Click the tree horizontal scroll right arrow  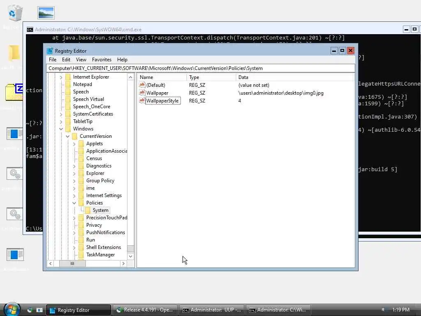[x=123, y=264]
